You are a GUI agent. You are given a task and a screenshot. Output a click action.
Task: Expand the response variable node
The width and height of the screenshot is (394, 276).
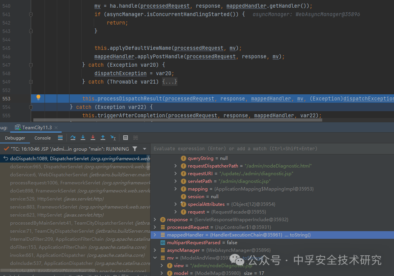click(155, 220)
